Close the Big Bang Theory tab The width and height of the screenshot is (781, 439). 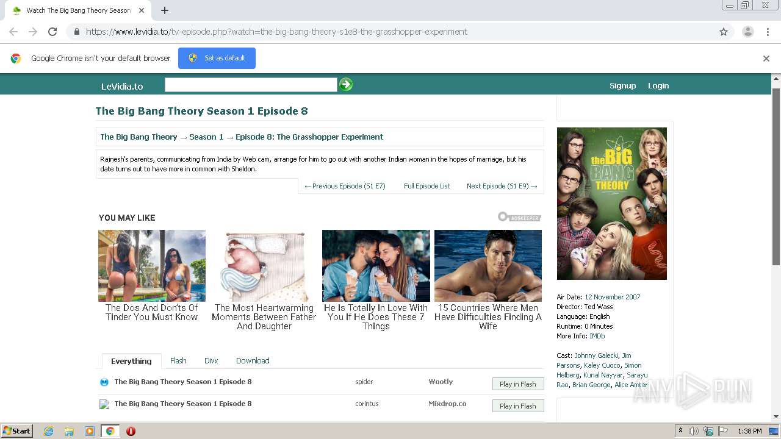click(142, 10)
